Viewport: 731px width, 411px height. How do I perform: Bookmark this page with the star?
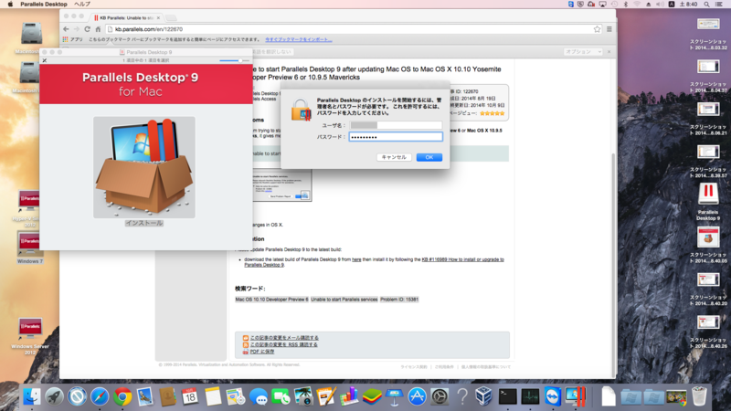[x=598, y=29]
